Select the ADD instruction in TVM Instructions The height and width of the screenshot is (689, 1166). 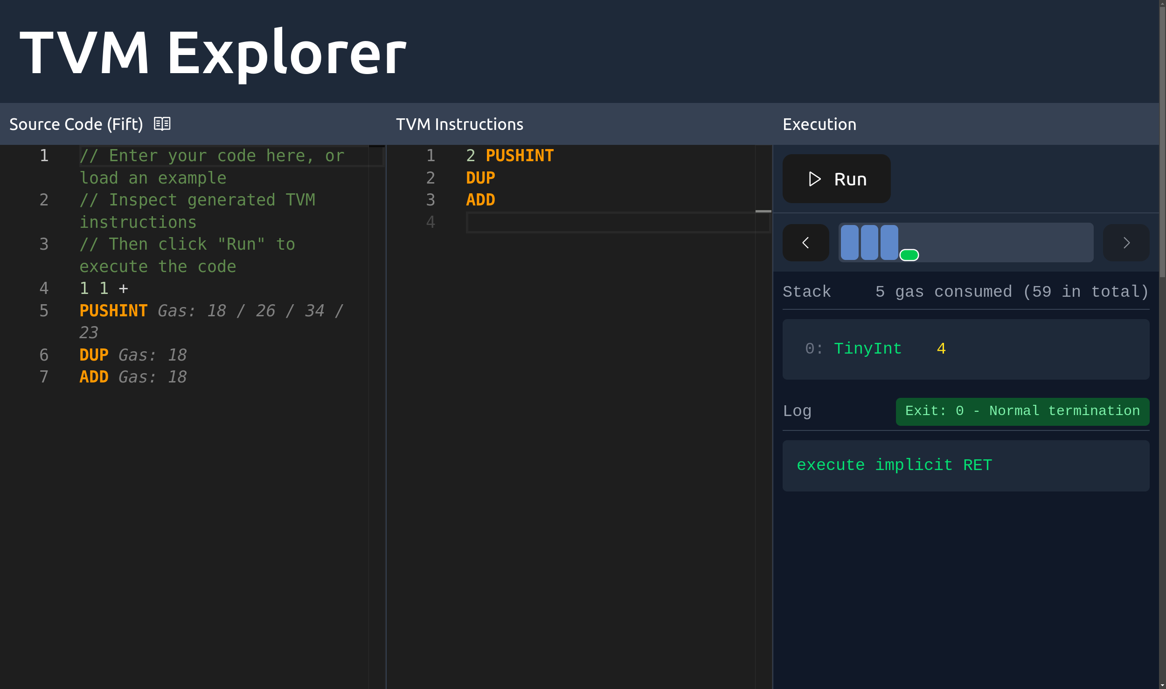click(x=480, y=200)
